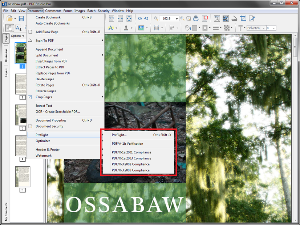Open the Comments menu

coord(53,11)
